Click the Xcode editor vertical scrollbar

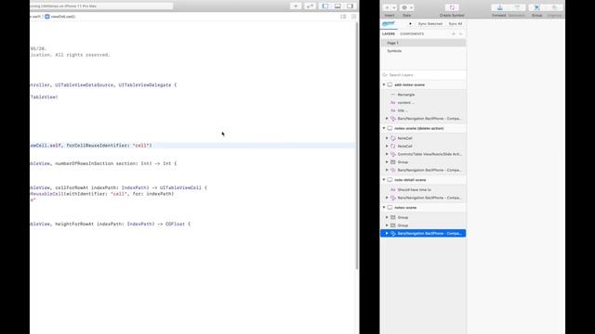click(x=357, y=146)
